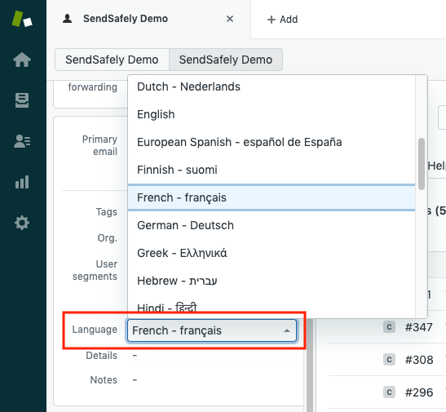Open the Admin gear icon
Image resolution: width=446 pixels, height=412 pixels.
coord(22,223)
